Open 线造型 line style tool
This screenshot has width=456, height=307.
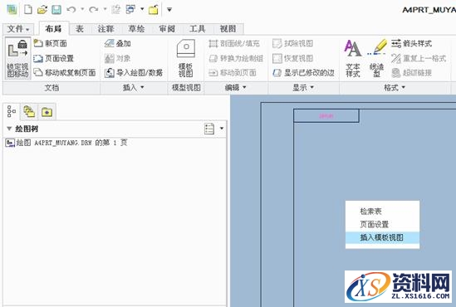376,58
